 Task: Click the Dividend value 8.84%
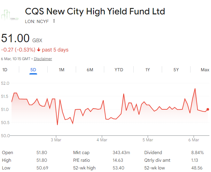[x=197, y=152]
